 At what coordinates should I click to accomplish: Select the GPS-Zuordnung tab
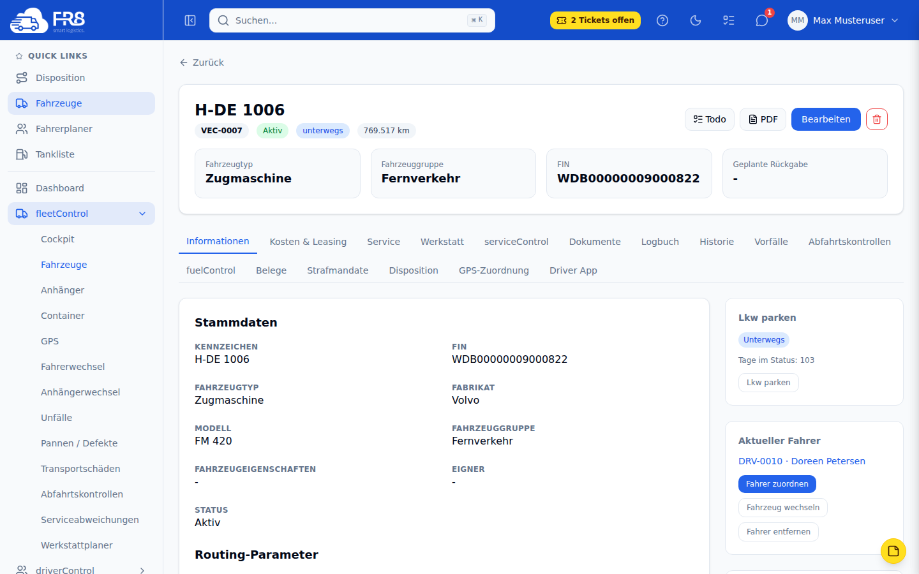(494, 270)
